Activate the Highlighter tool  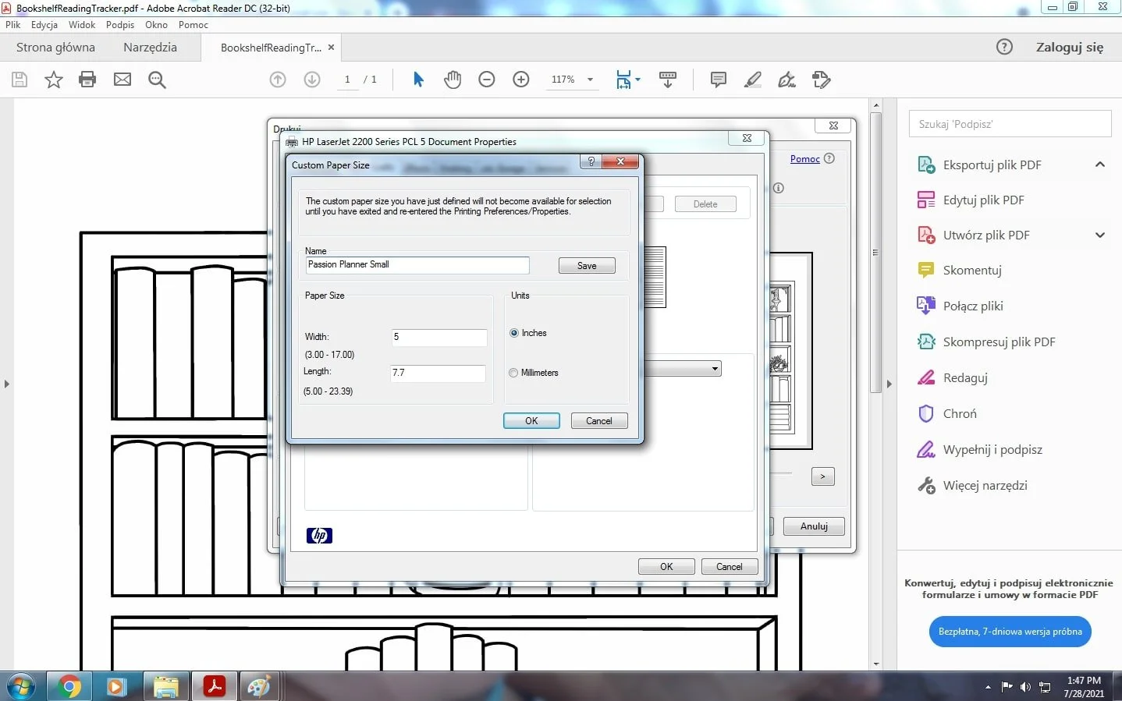pos(752,79)
